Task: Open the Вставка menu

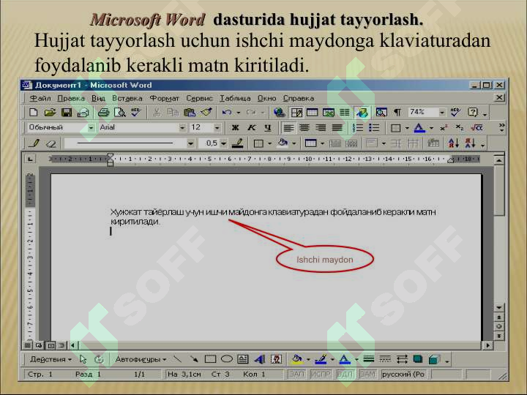Action: tap(127, 99)
